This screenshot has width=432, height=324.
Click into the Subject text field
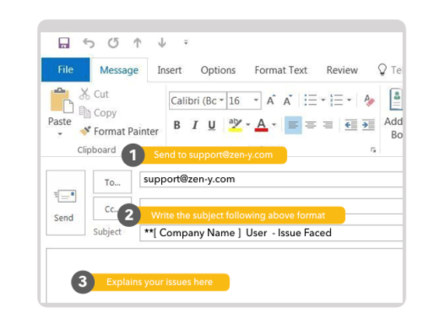[x=271, y=233]
